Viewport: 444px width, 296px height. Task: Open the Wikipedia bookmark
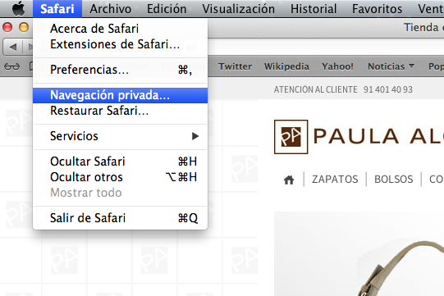click(x=286, y=66)
